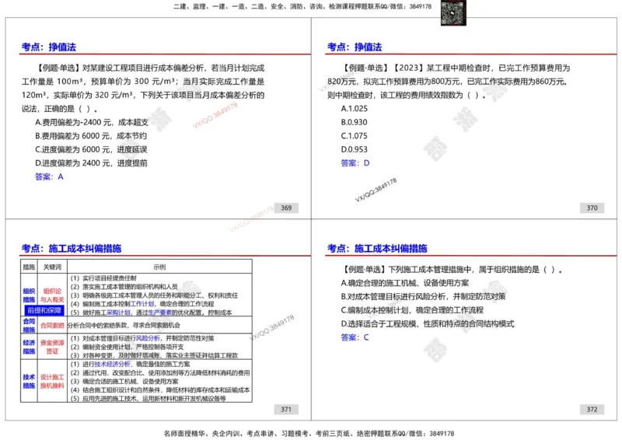Click row (4) 编制施工成本控制工作计划
Screen dimensions: 622x440
pos(142,304)
